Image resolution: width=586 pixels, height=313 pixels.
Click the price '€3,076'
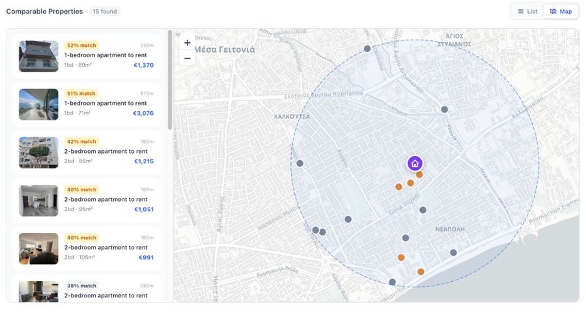click(143, 113)
